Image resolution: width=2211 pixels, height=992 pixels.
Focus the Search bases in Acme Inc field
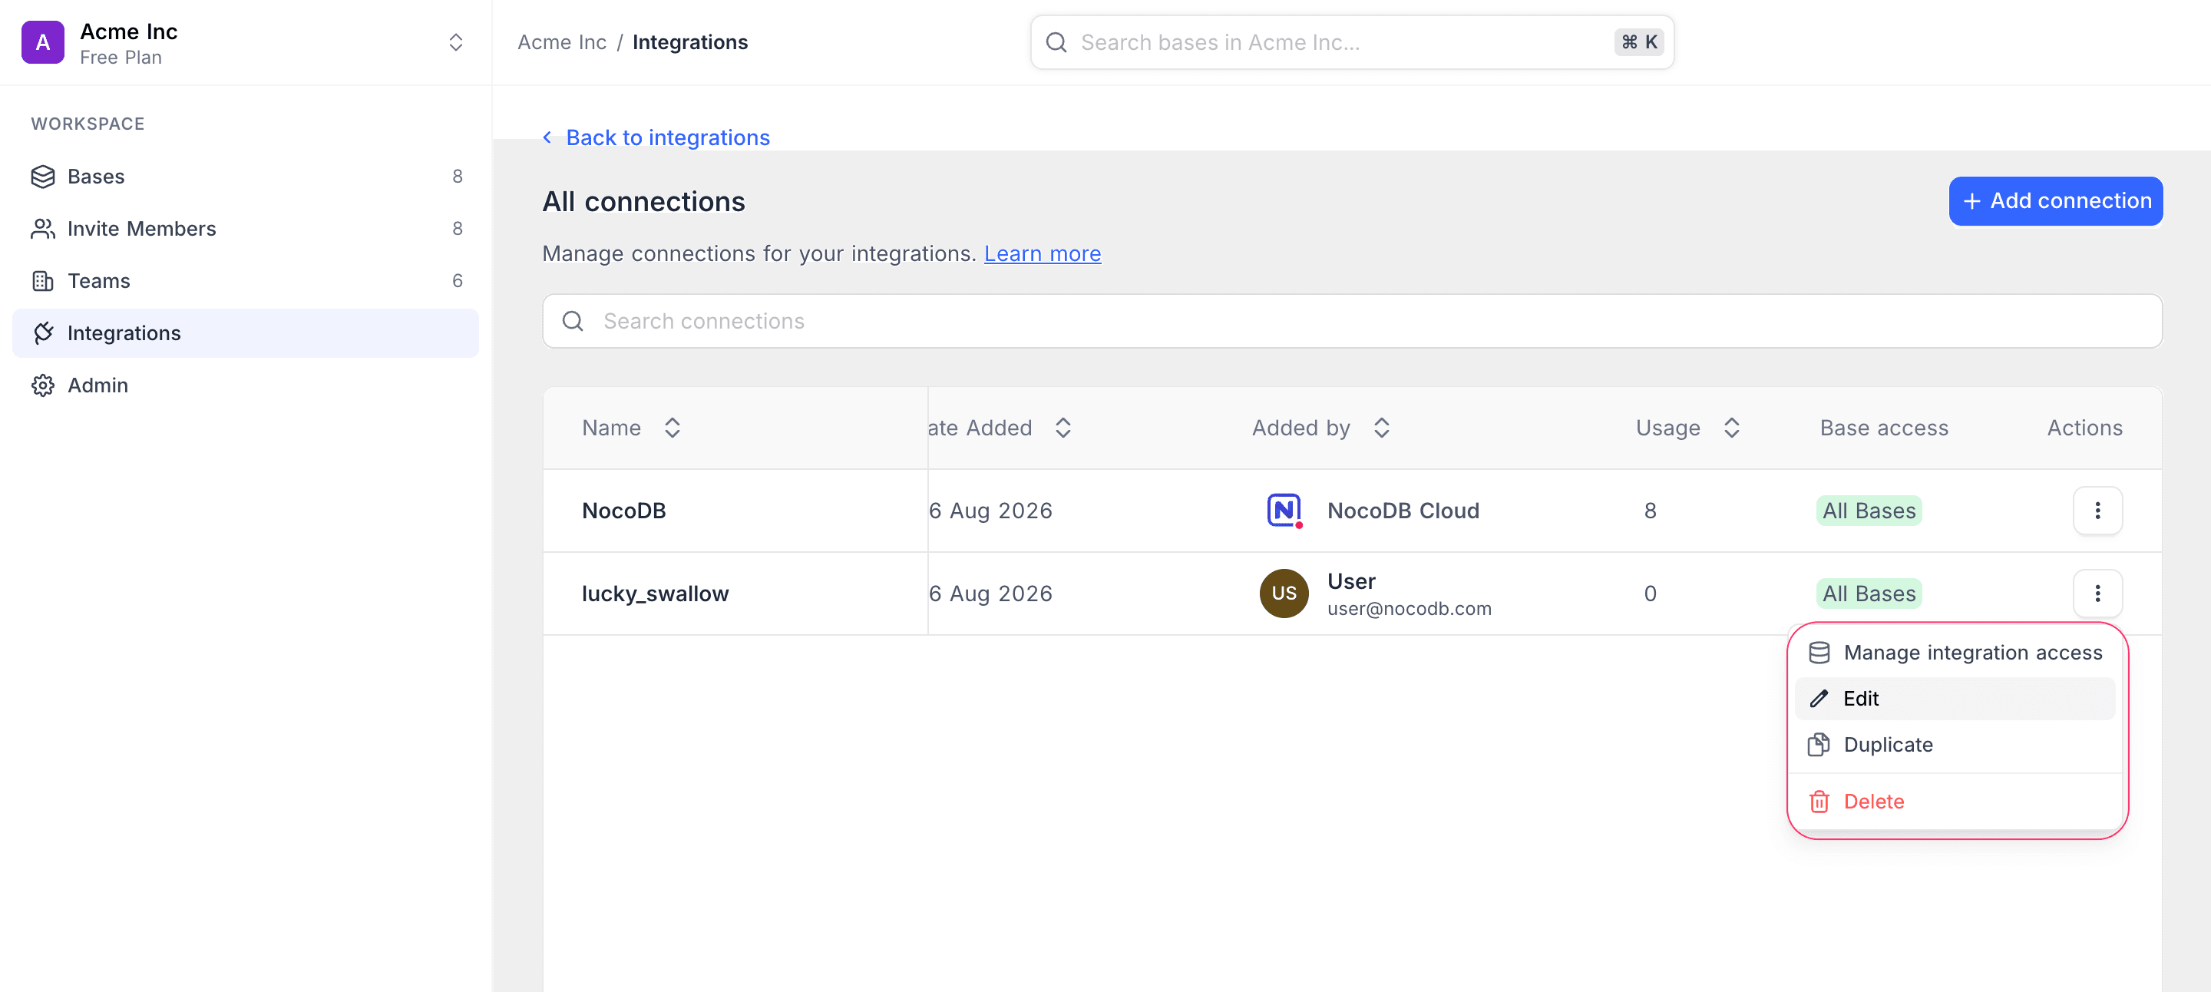(1352, 42)
